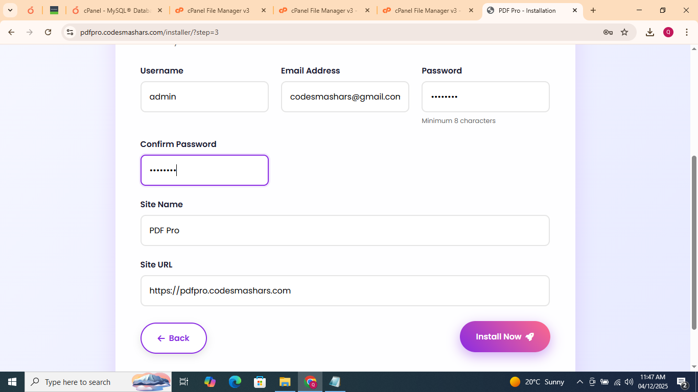698x392 pixels.
Task: Go back using the installer's Back button
Action: point(173,338)
